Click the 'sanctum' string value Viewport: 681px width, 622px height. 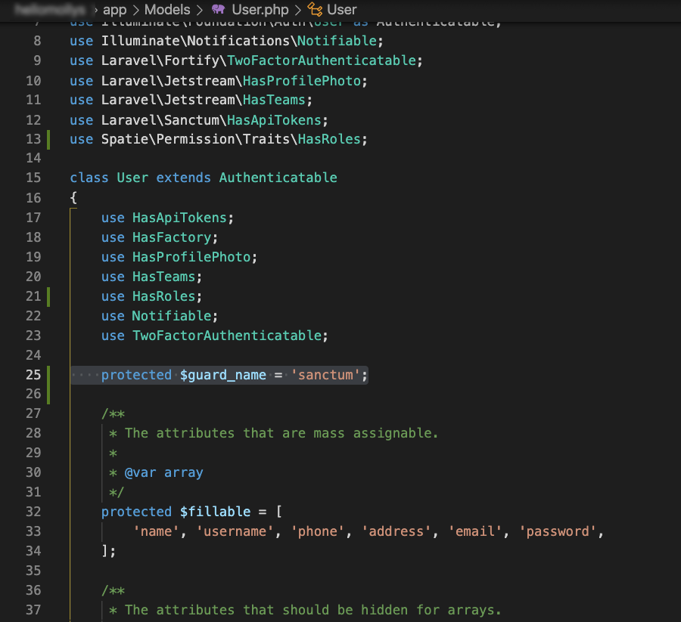[x=325, y=375]
